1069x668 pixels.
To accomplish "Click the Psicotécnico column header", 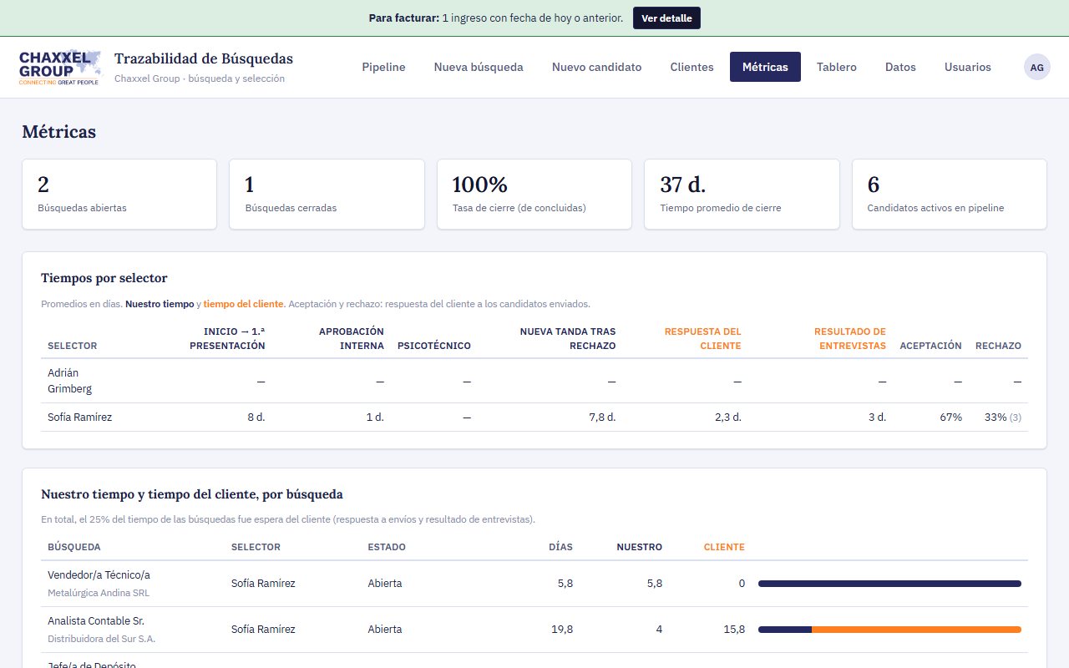I will pos(434,346).
